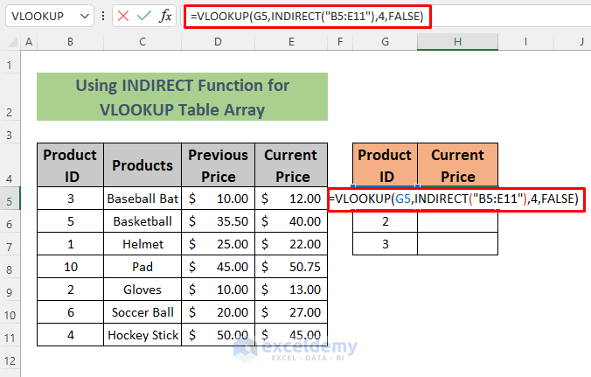Click the green title banner cell
Screen dimensions: 591x377
[182, 96]
